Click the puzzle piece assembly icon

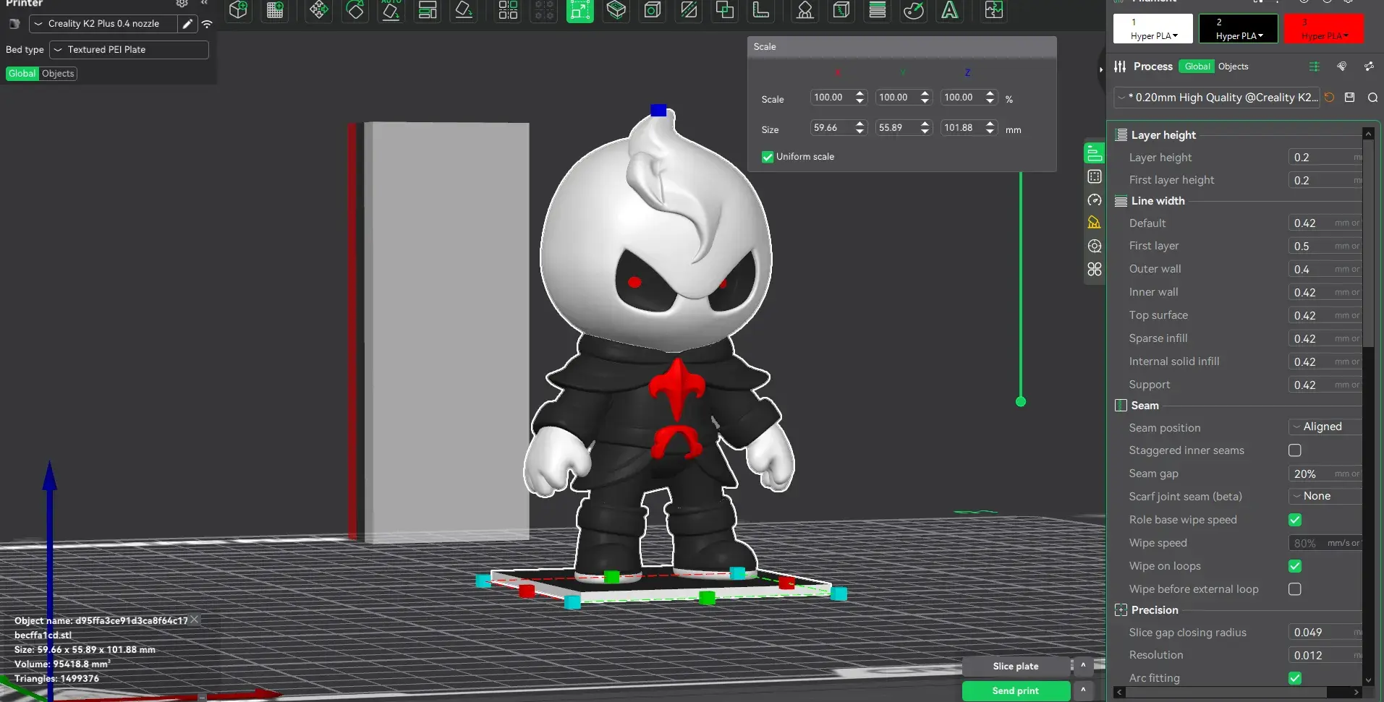[x=994, y=10]
